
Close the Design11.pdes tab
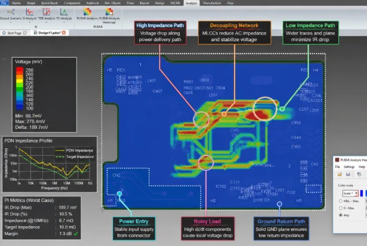point(64,33)
